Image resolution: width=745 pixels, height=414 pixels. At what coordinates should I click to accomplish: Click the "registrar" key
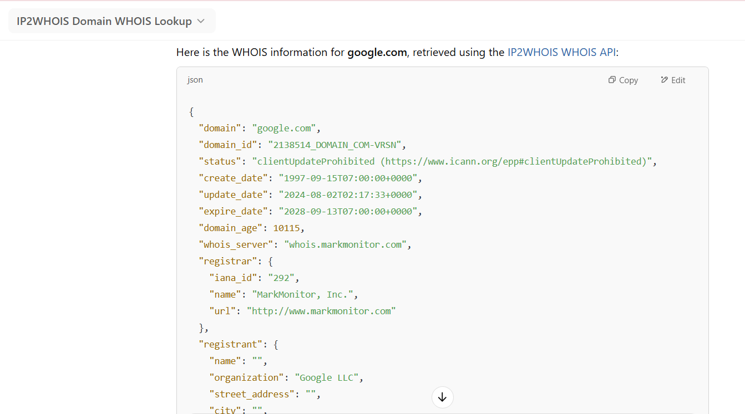tap(228, 261)
